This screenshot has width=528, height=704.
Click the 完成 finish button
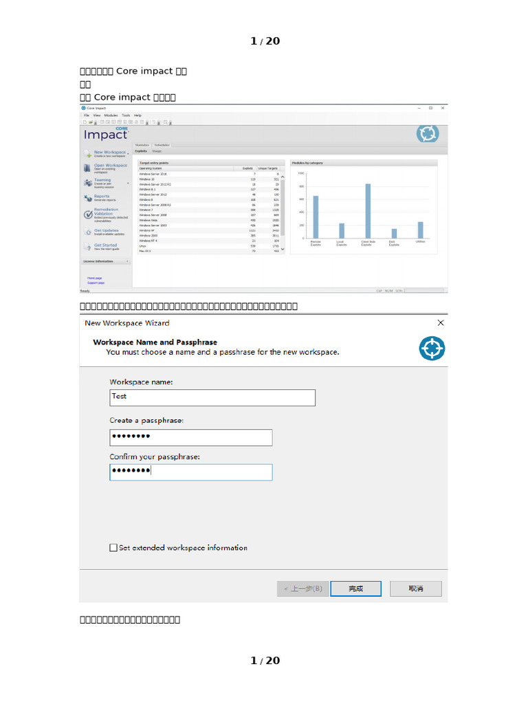click(x=355, y=588)
